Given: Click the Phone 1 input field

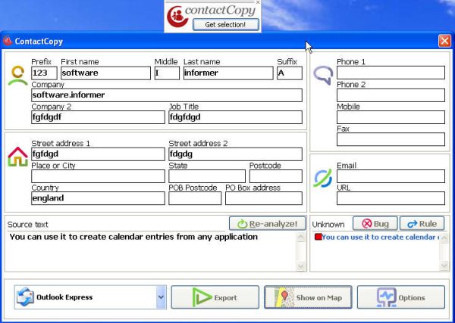Looking at the screenshot, I should pos(391,73).
